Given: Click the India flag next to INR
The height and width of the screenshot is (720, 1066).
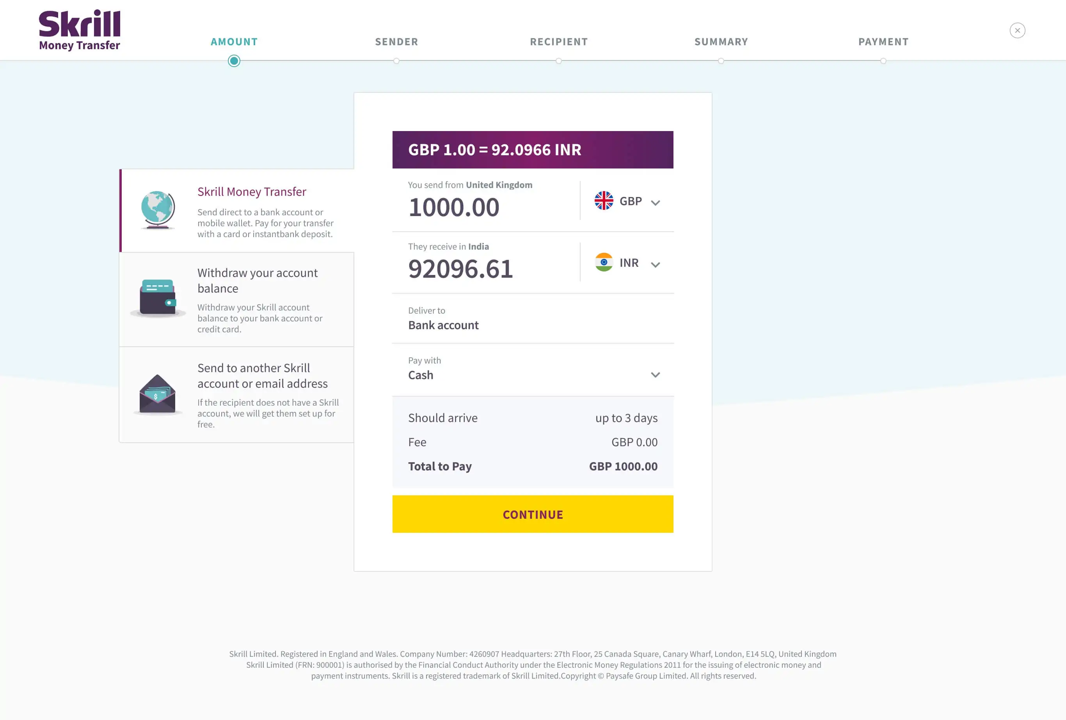Looking at the screenshot, I should (603, 262).
